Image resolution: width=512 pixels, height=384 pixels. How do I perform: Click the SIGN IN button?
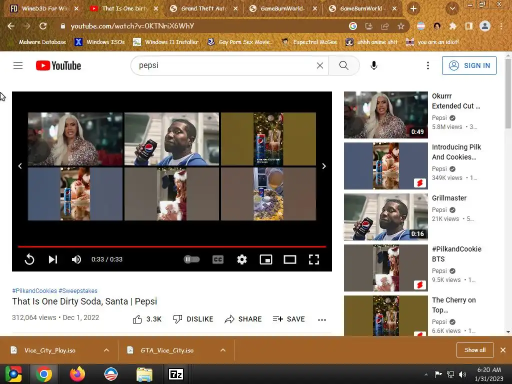click(x=469, y=65)
